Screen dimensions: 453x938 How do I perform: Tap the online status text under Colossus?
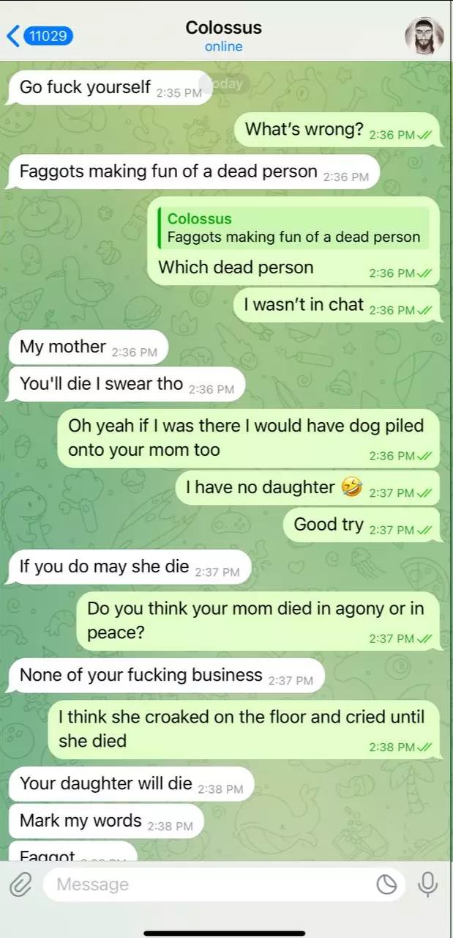(x=224, y=46)
